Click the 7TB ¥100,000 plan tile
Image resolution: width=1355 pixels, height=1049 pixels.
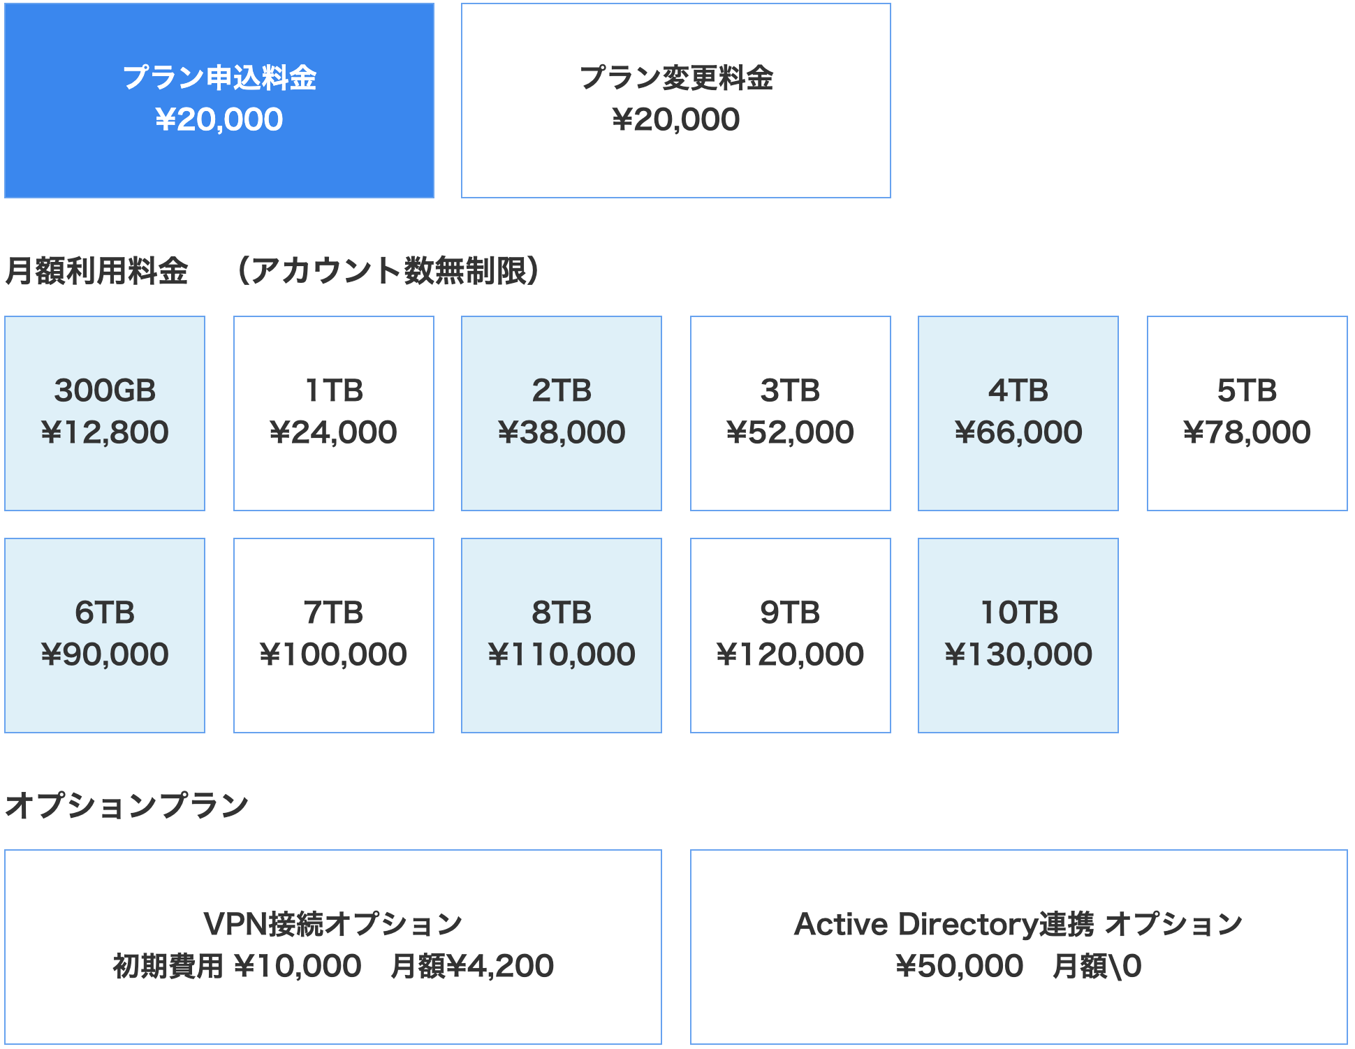click(333, 635)
